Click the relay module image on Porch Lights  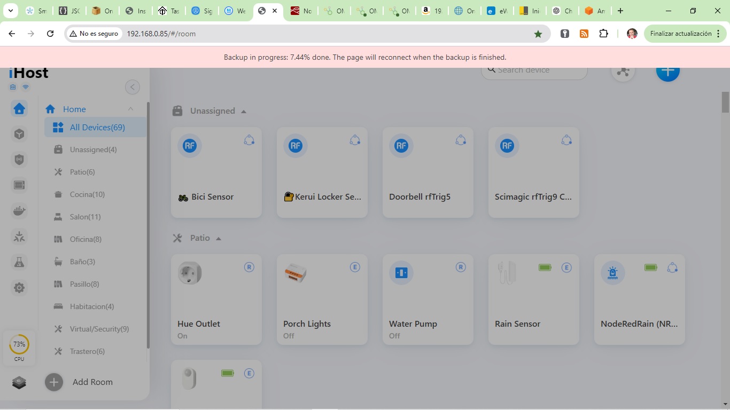coord(296,273)
